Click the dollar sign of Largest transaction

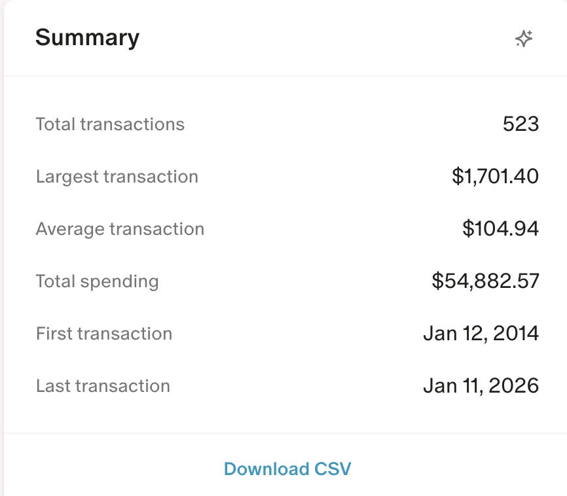pyautogui.click(x=458, y=177)
